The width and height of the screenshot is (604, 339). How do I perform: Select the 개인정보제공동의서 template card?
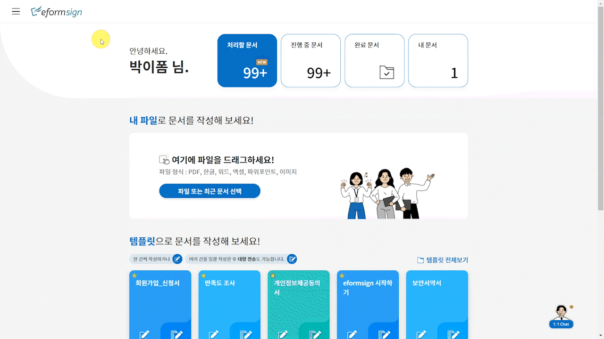coord(298,305)
